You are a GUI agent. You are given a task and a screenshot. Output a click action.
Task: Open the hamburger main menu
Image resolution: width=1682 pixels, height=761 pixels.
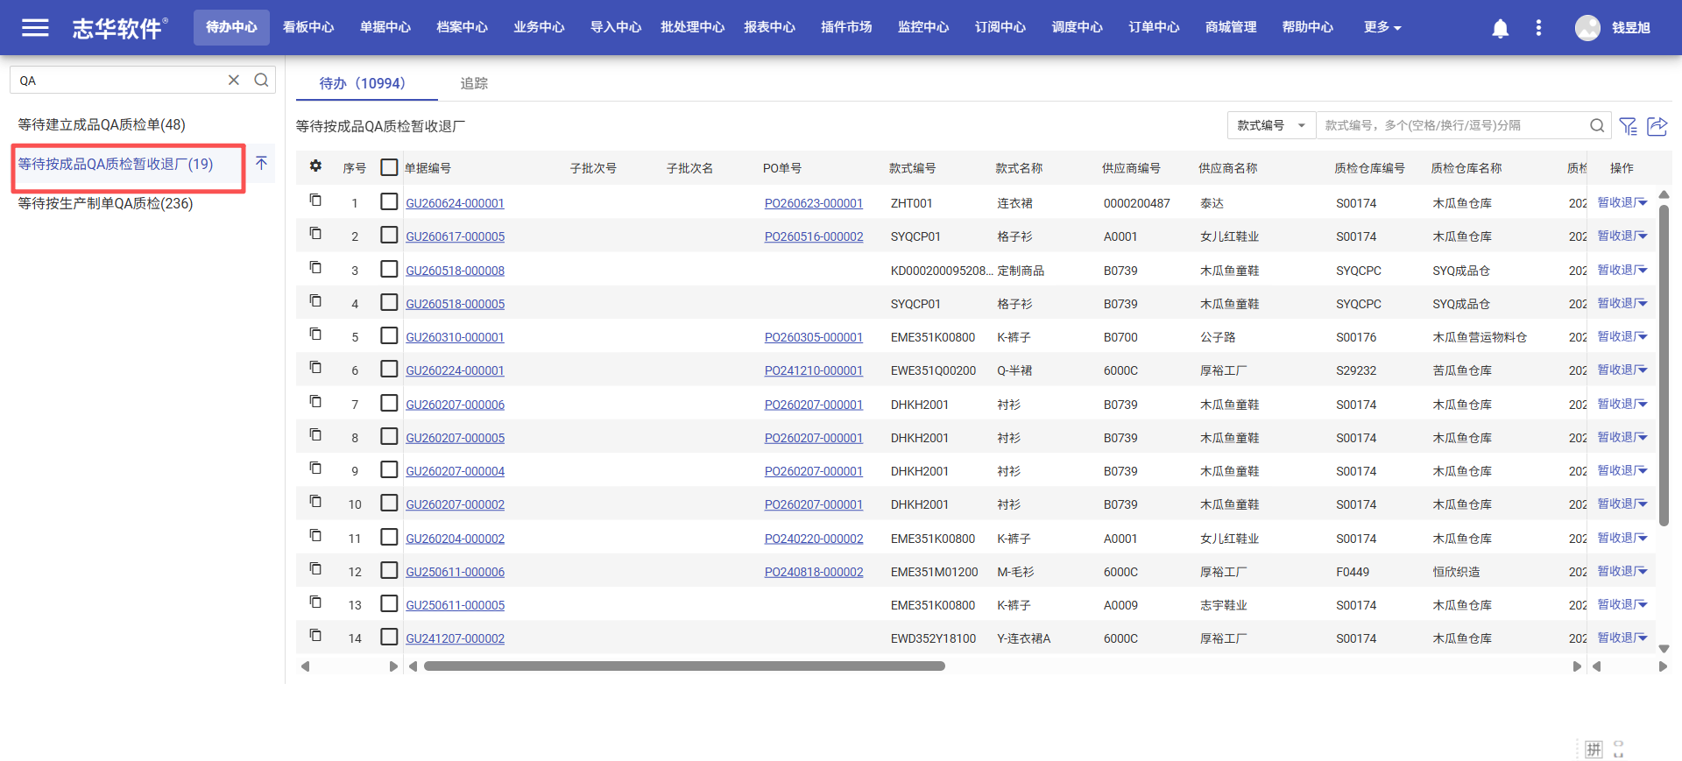[35, 28]
